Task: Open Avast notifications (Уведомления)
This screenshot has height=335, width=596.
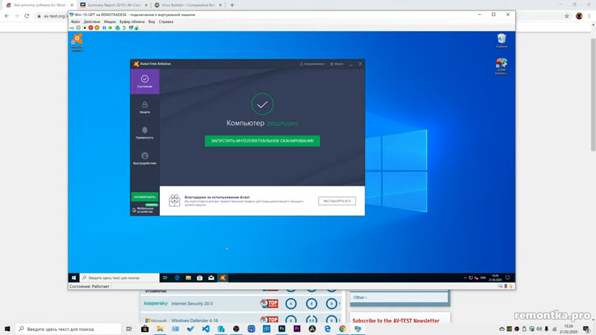Action: pyautogui.click(x=312, y=64)
